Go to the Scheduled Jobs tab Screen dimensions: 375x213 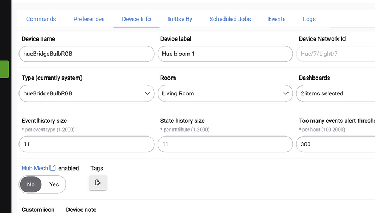[x=230, y=19]
